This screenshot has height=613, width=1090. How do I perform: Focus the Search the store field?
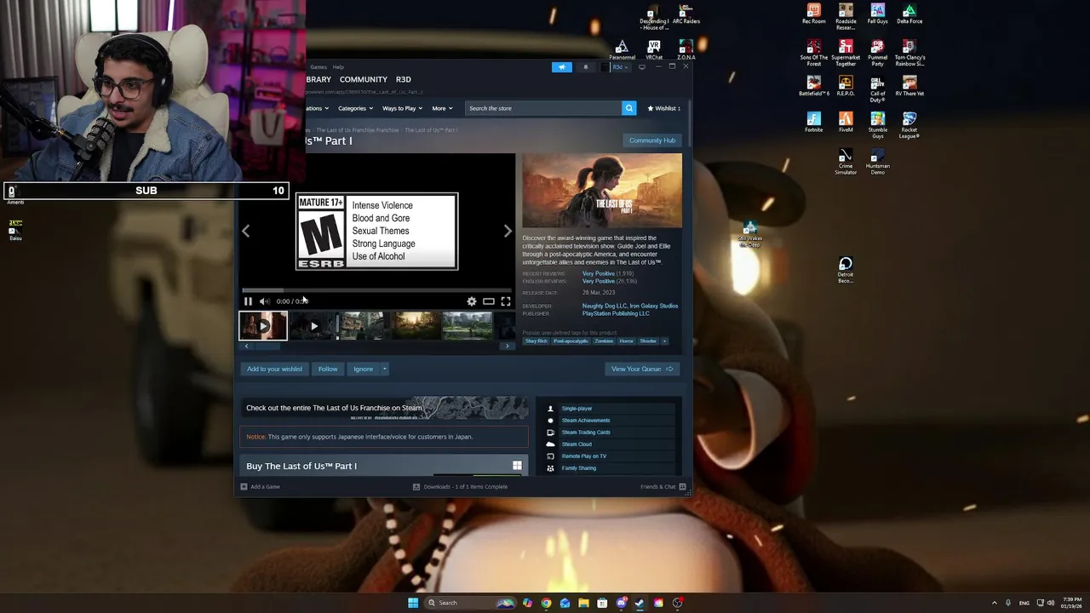click(x=543, y=108)
